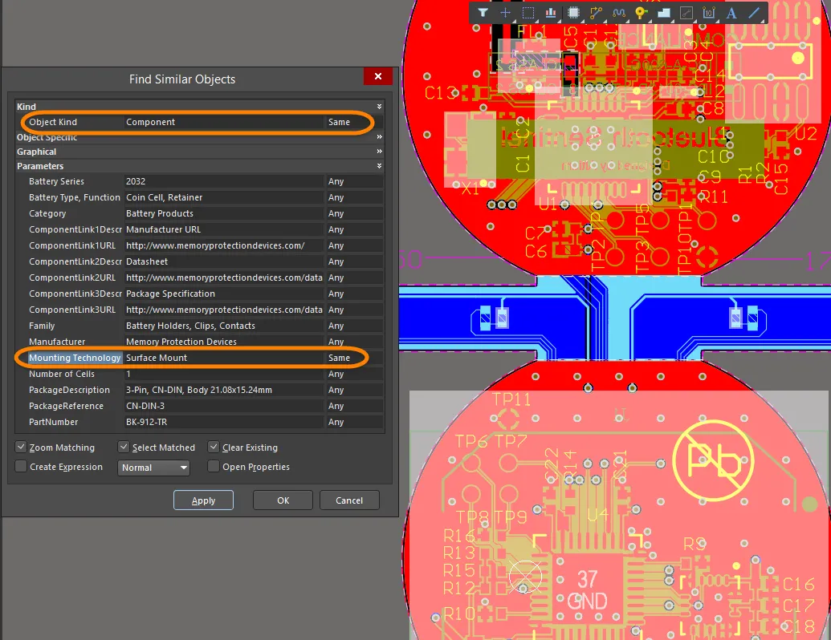This screenshot has width=831, height=640.
Task: Open the align objects tool
Action: pyautogui.click(x=551, y=13)
